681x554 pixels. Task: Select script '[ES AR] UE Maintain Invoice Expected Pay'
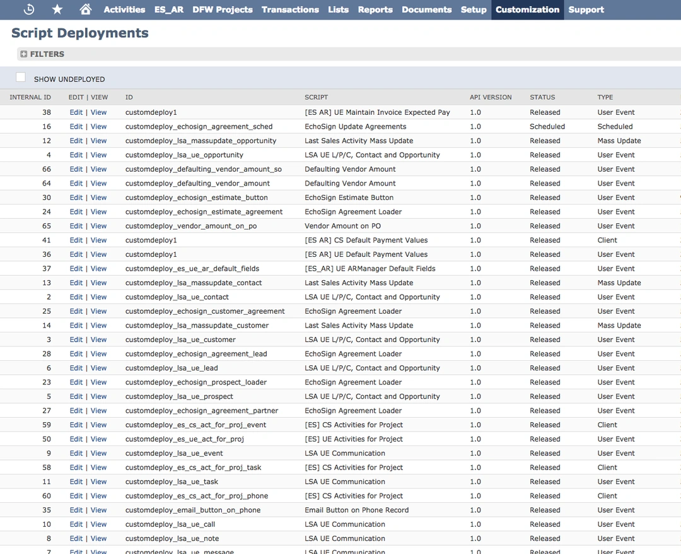[x=377, y=112]
